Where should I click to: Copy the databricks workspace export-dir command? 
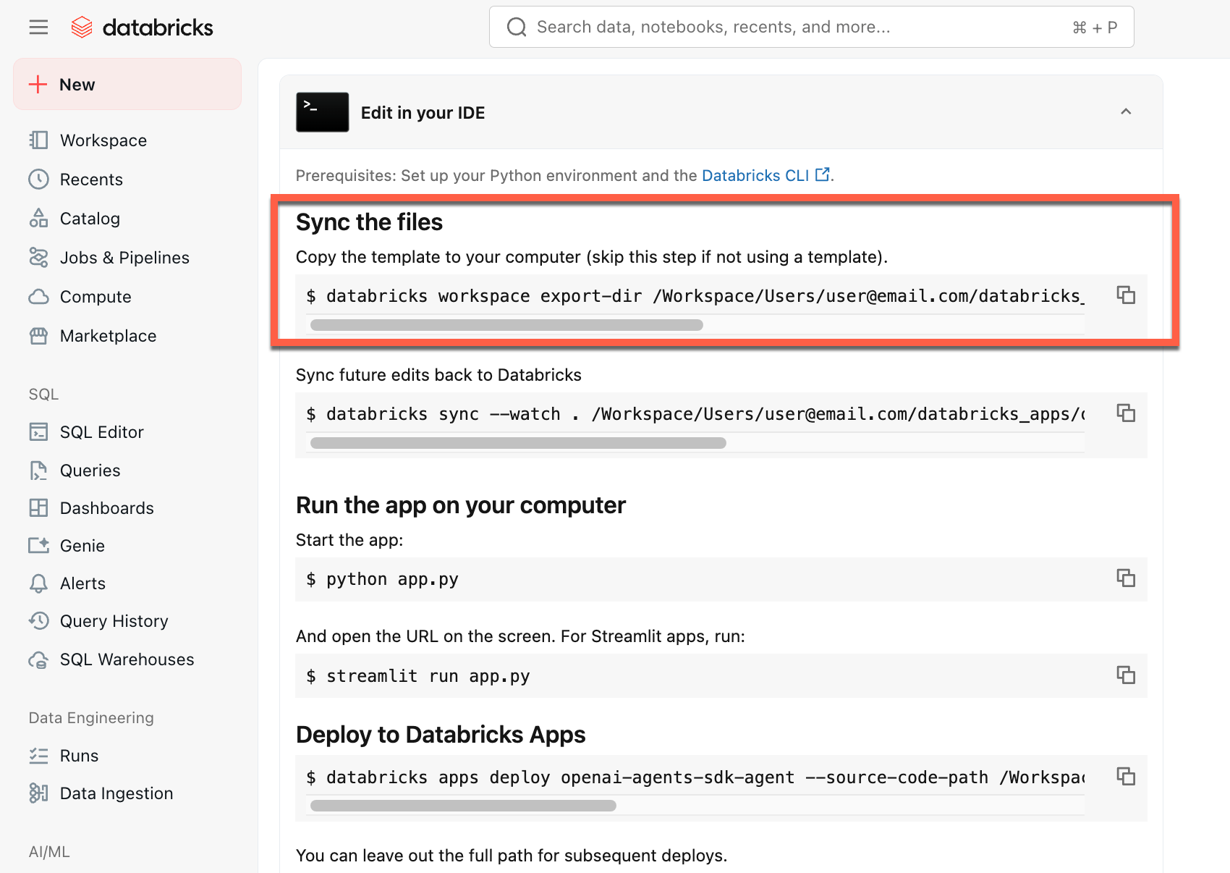[1126, 295]
